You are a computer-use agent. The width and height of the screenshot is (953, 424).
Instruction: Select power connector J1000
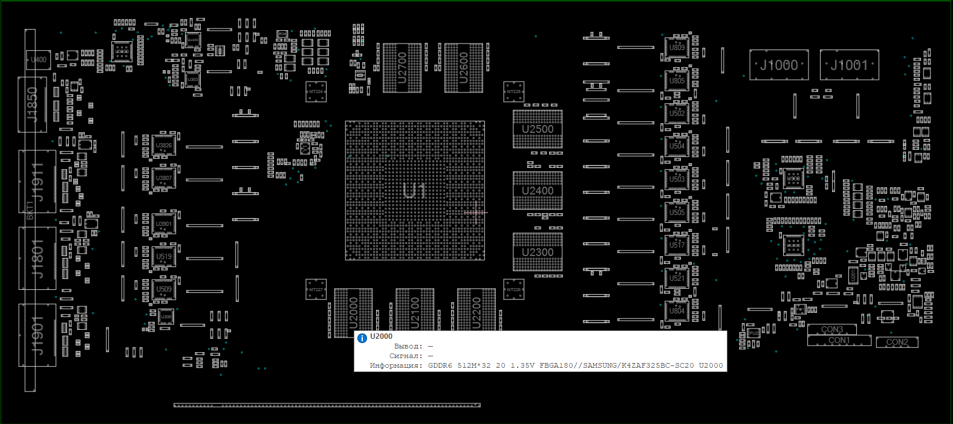(x=779, y=65)
